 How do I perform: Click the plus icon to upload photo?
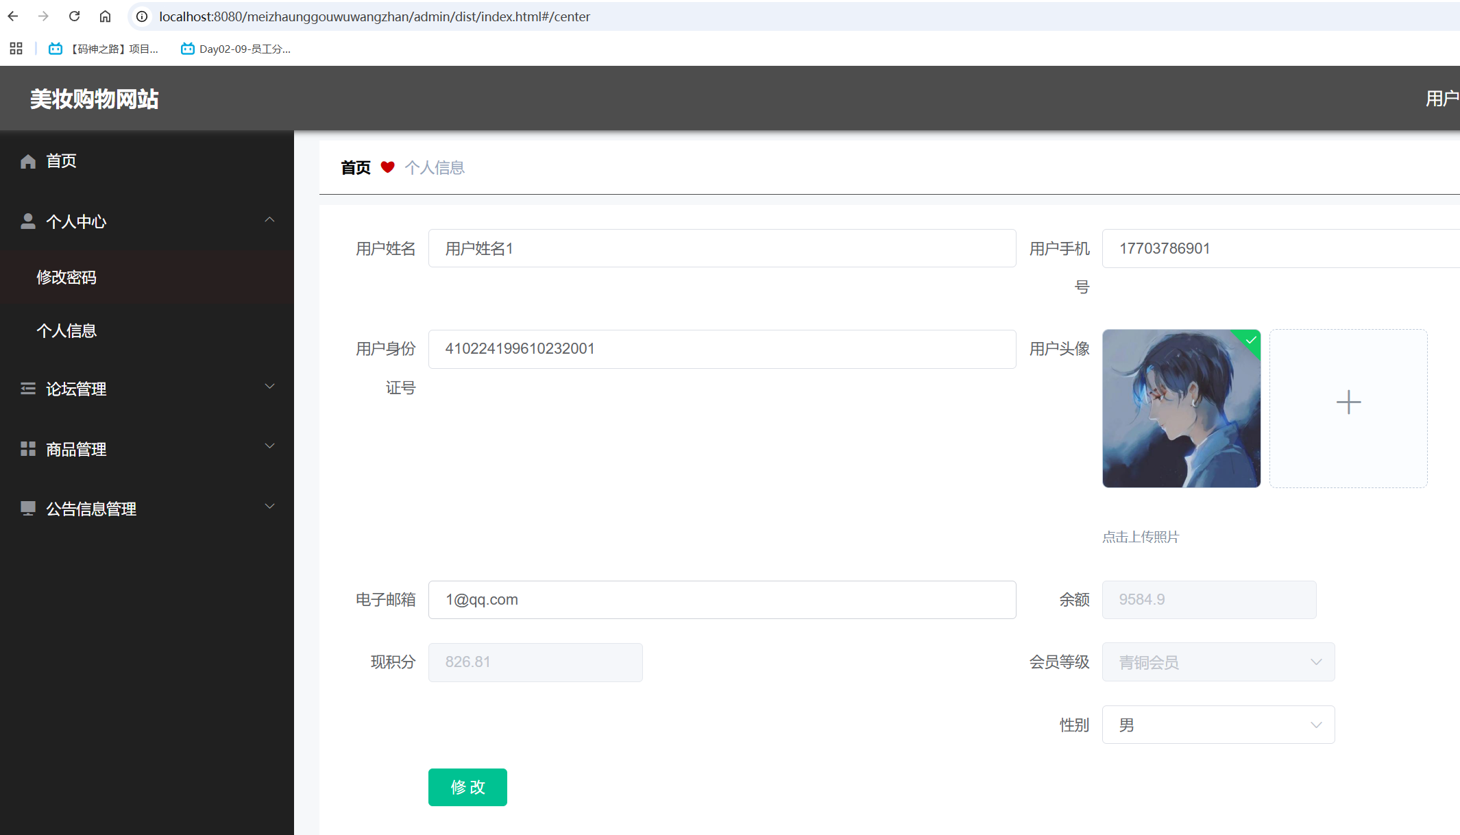tap(1348, 402)
